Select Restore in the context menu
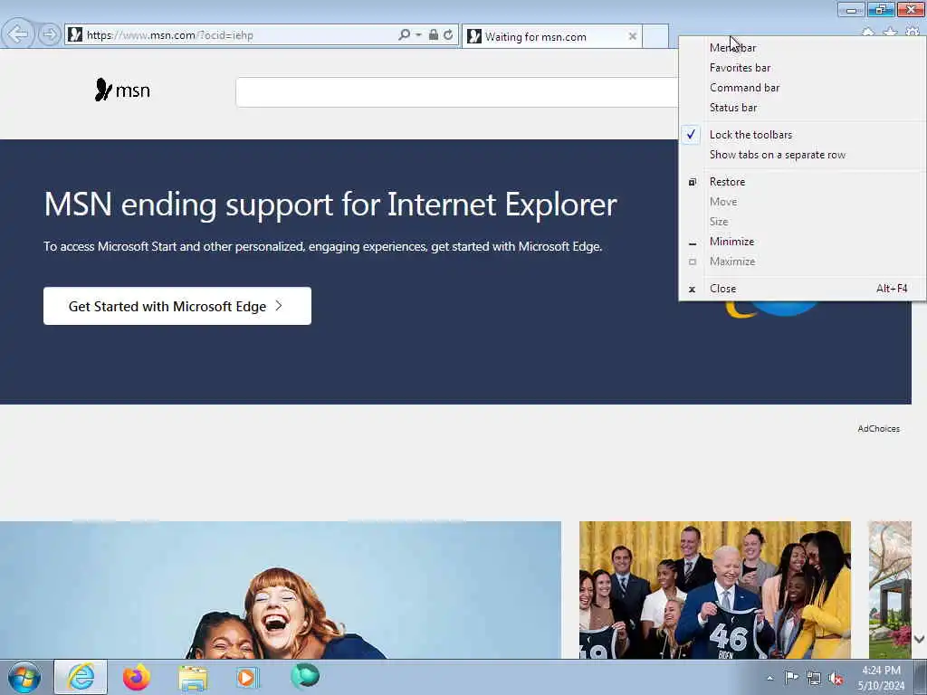Viewport: 927px width, 695px height. pyautogui.click(x=802, y=182)
